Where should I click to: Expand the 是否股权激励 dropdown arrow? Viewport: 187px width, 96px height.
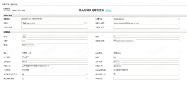tap(87, 78)
